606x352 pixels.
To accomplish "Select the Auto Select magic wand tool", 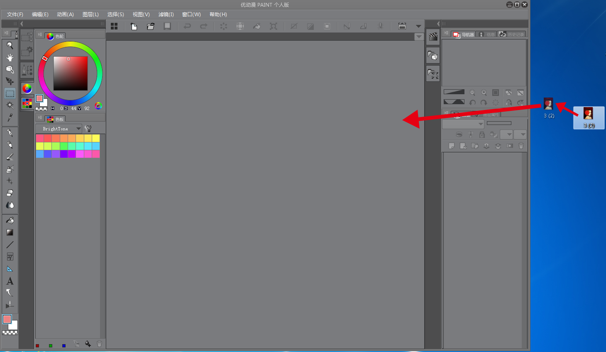I will (10, 105).
